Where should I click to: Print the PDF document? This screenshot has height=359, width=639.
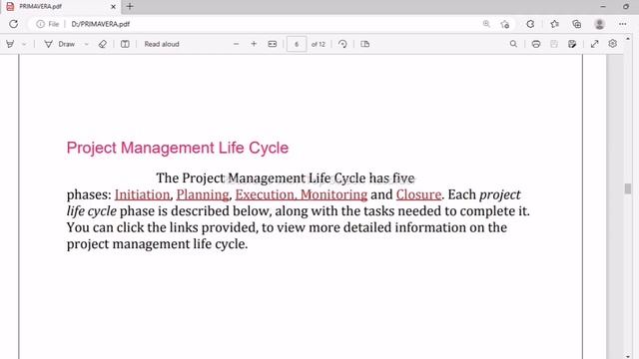coord(536,44)
